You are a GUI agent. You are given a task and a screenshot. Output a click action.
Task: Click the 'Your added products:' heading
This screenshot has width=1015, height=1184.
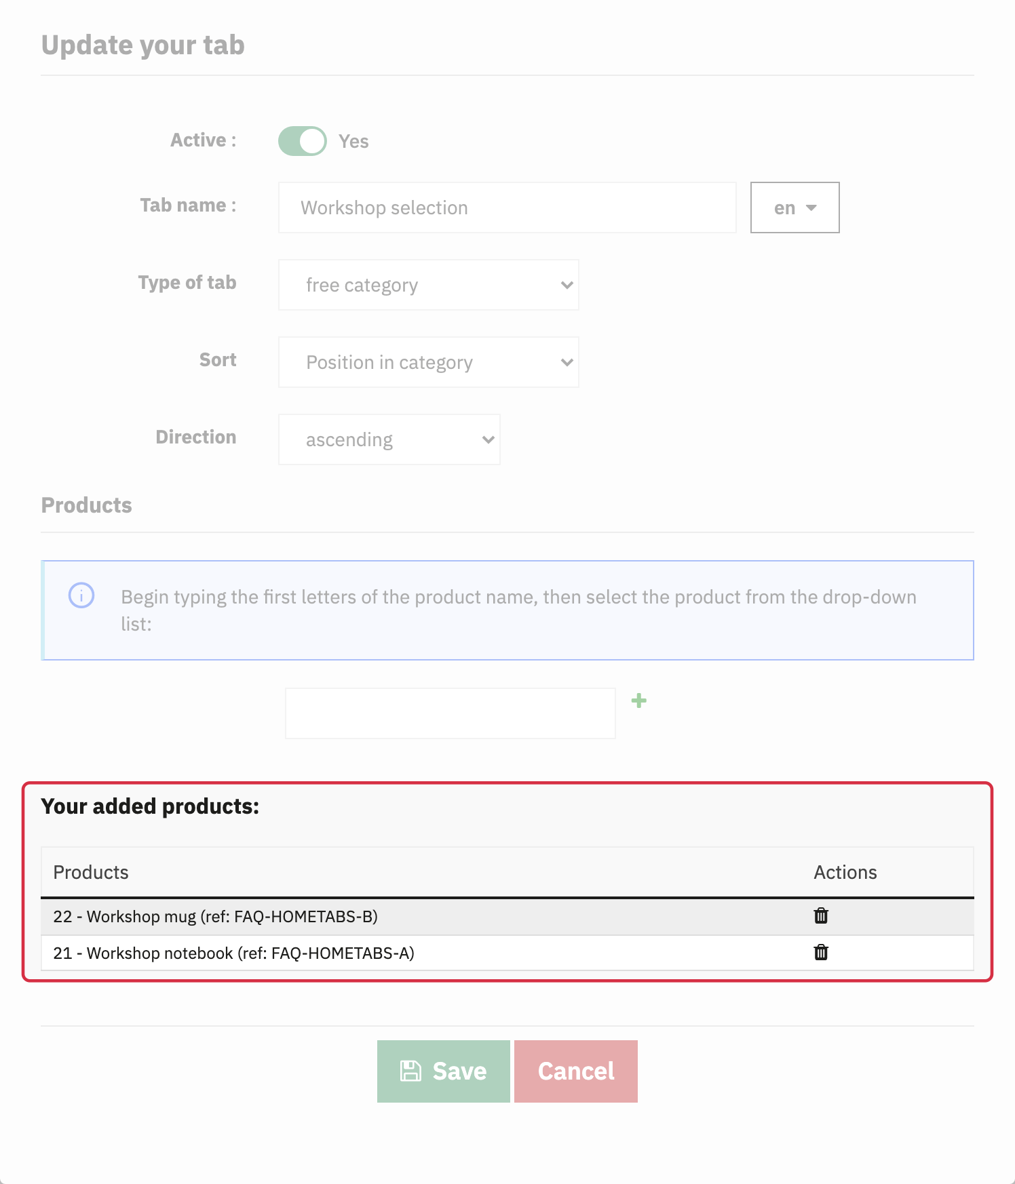click(x=150, y=806)
